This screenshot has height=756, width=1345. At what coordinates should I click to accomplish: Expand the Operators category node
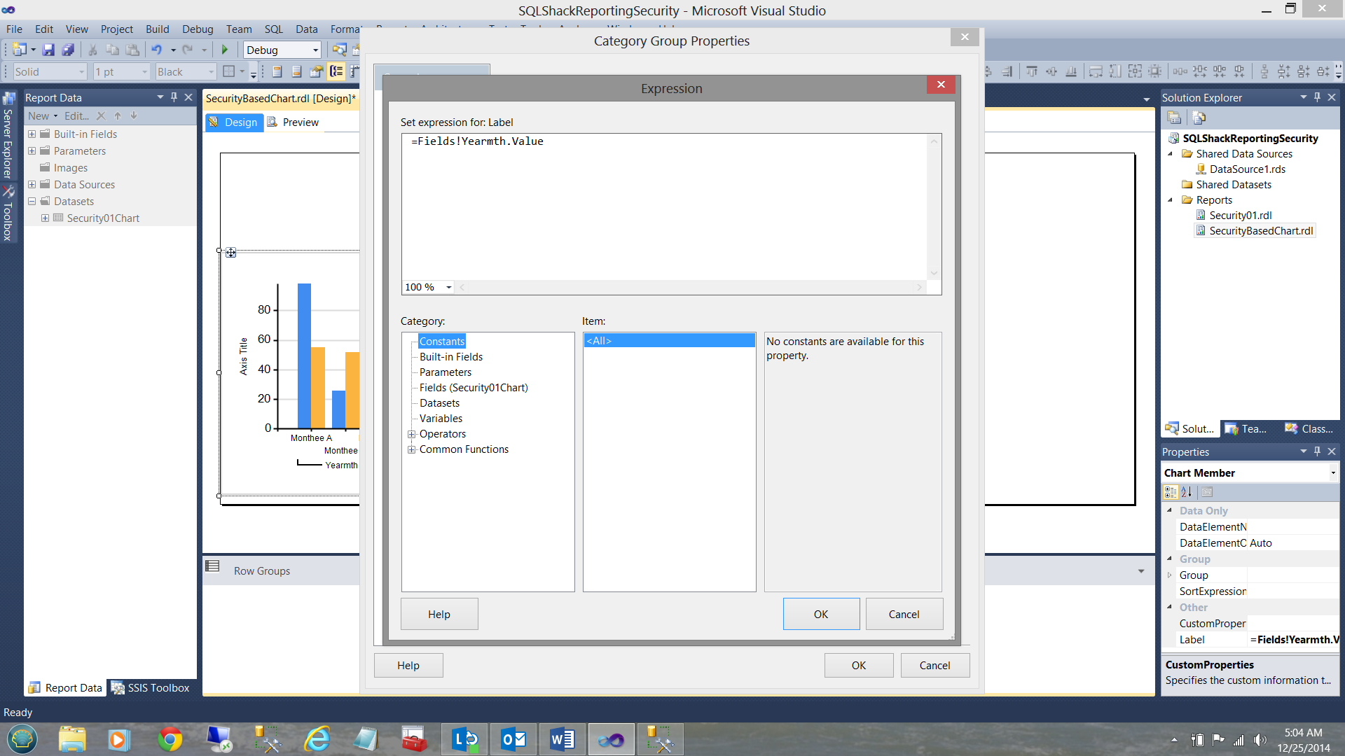pos(412,434)
